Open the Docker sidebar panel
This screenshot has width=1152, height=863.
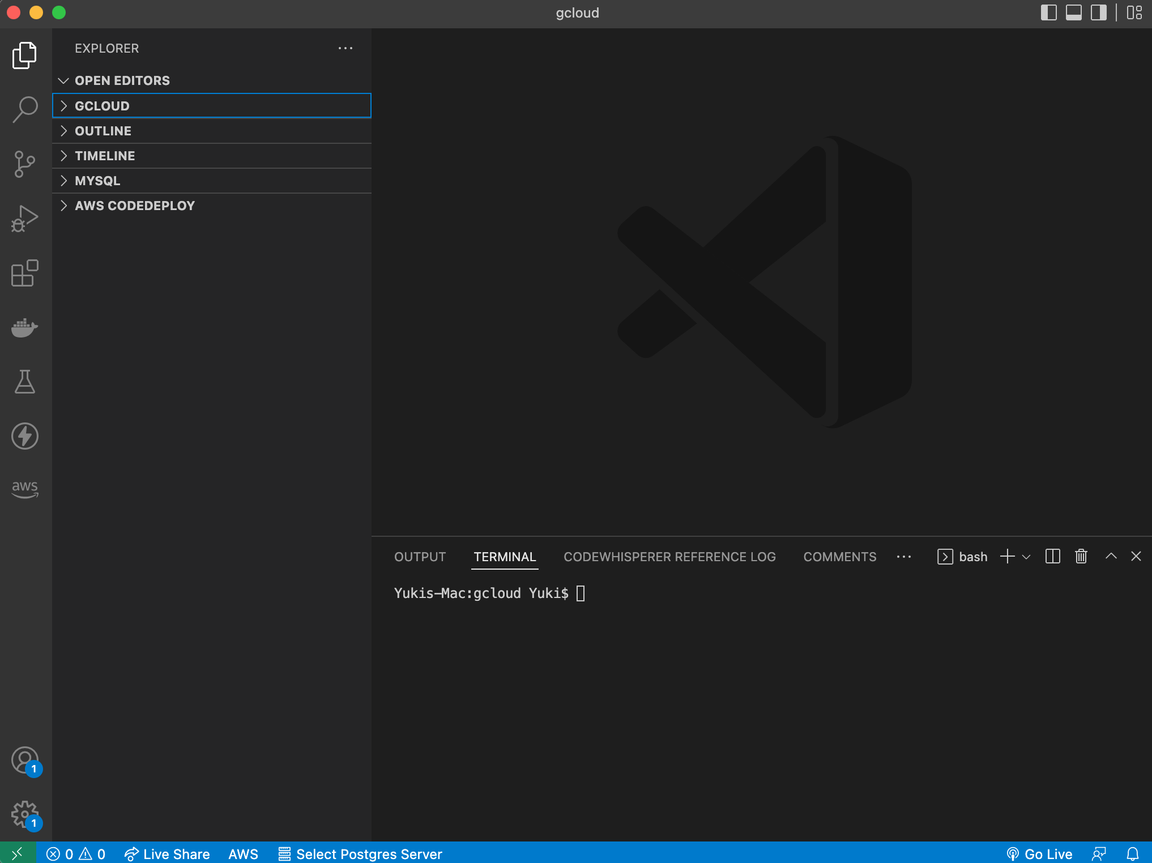(24, 327)
